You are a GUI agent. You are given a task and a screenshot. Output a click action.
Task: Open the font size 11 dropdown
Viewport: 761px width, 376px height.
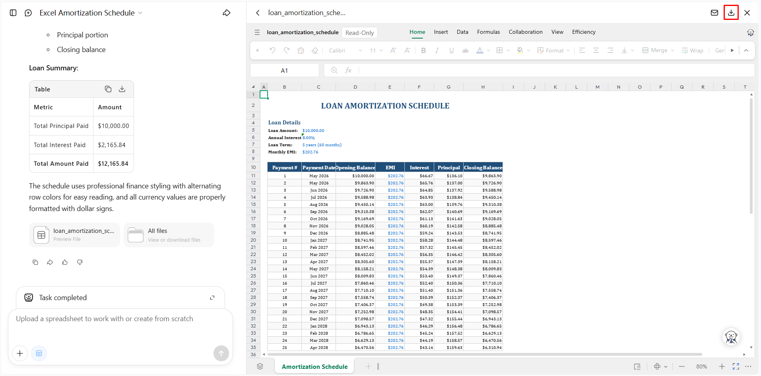tap(376, 50)
